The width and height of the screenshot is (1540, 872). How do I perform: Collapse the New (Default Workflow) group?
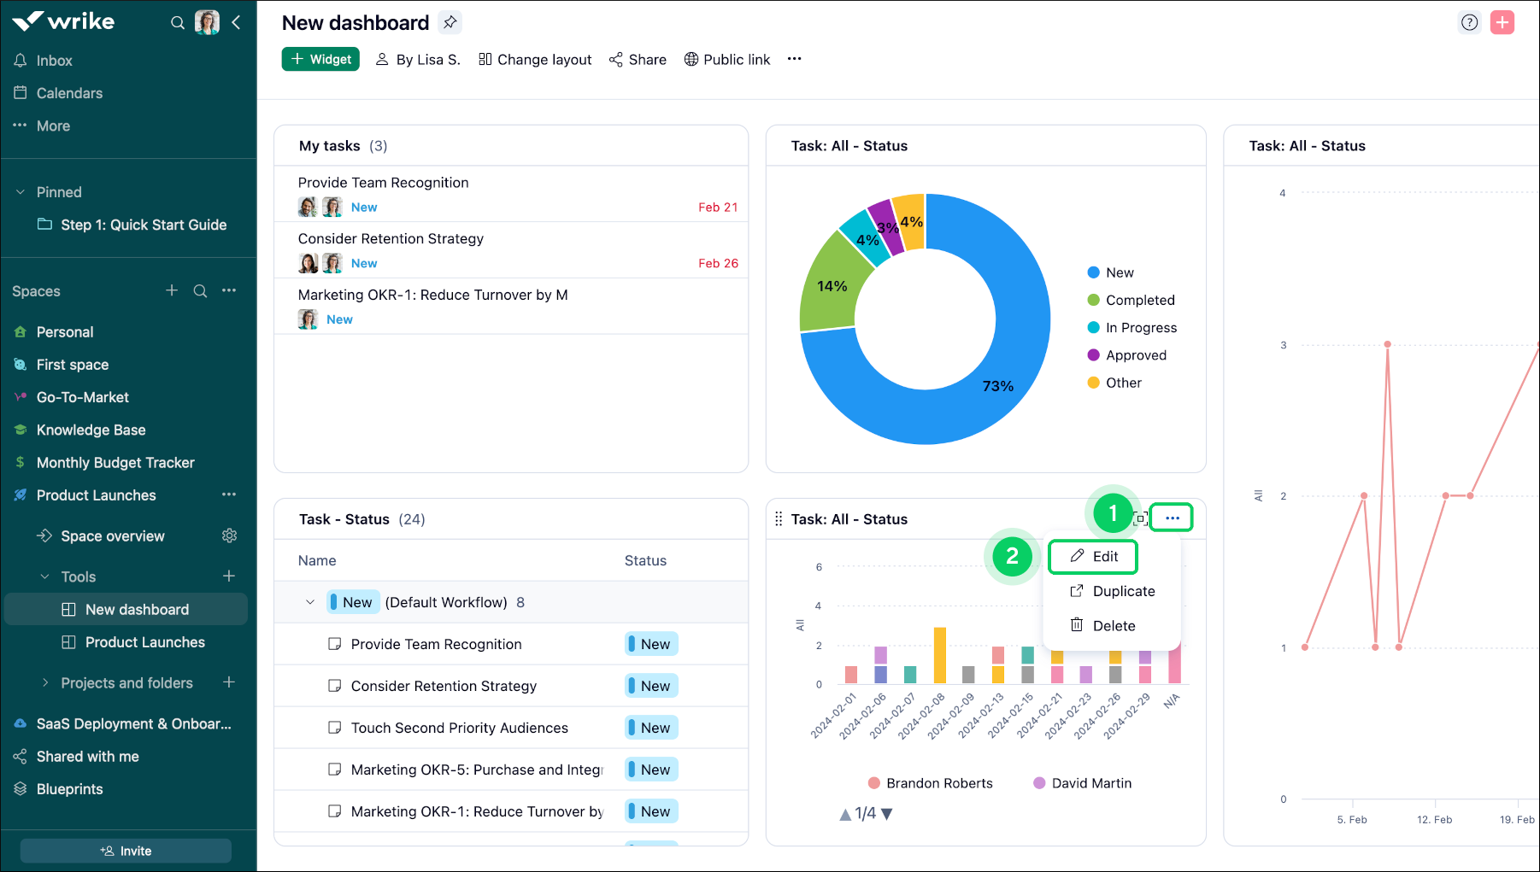tap(309, 601)
